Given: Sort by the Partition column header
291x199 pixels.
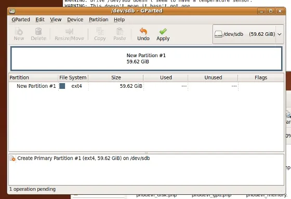Looking at the screenshot, I should click(33, 77).
